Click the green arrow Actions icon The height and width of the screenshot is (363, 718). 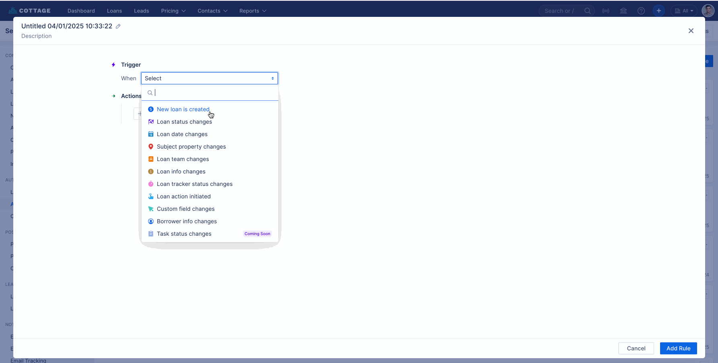[x=113, y=96]
